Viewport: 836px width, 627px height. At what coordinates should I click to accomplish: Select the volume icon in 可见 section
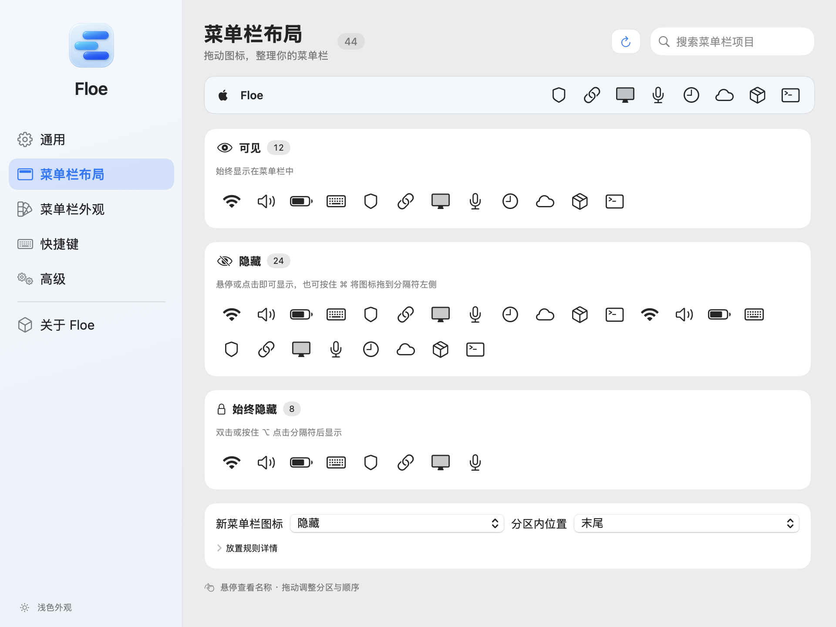266,201
